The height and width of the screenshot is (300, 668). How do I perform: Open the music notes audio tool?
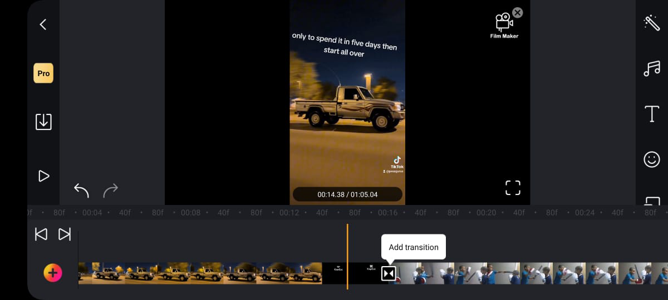(651, 68)
